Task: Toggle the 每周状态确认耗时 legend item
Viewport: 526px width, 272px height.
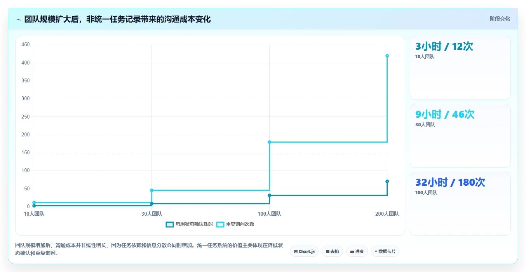Action: pyautogui.click(x=189, y=224)
